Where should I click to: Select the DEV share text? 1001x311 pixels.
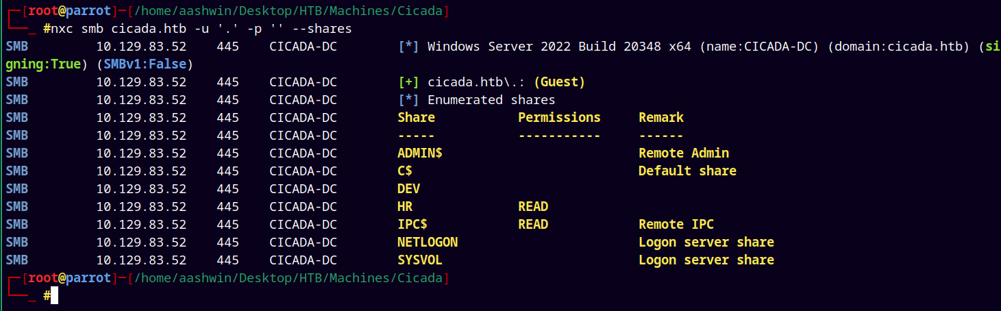click(408, 188)
